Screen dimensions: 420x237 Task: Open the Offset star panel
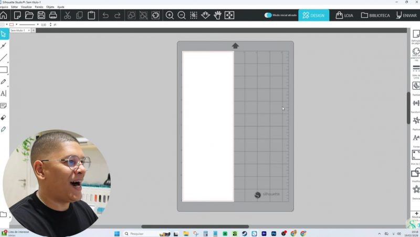(416, 189)
